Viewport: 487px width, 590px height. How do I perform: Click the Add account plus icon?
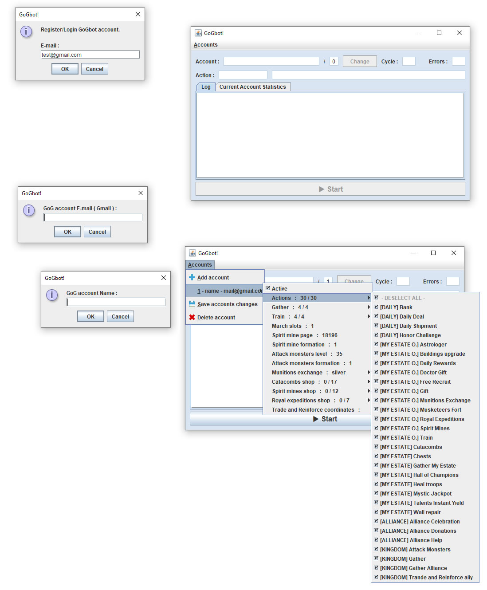[192, 277]
